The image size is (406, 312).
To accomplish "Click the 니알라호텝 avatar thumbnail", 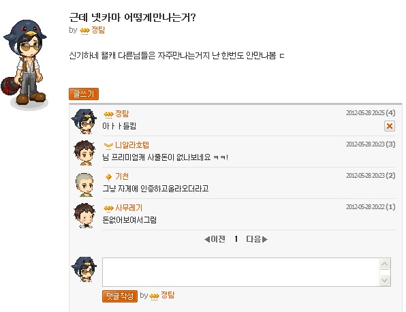I will 84,153.
